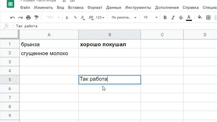Open the font size dropdown

(x=151, y=17)
